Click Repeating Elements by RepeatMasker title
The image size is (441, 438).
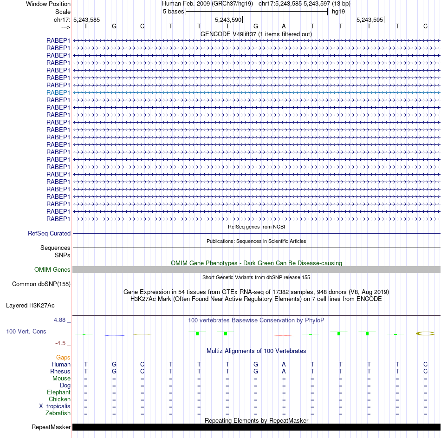click(x=256, y=420)
